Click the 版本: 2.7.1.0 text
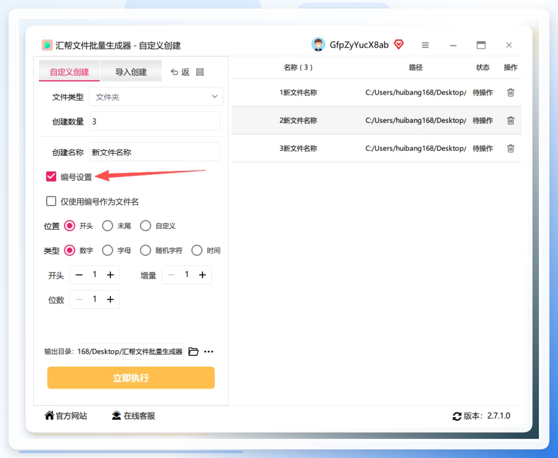 click(x=487, y=415)
